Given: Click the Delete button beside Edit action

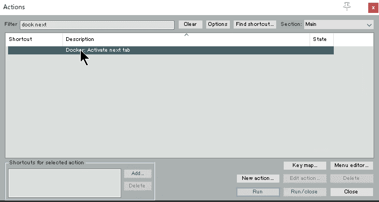Looking at the screenshot, I should (x=352, y=178).
